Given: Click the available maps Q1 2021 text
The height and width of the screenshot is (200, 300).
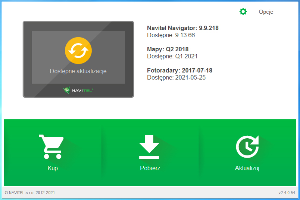Looking at the screenshot, I should coord(172,57).
